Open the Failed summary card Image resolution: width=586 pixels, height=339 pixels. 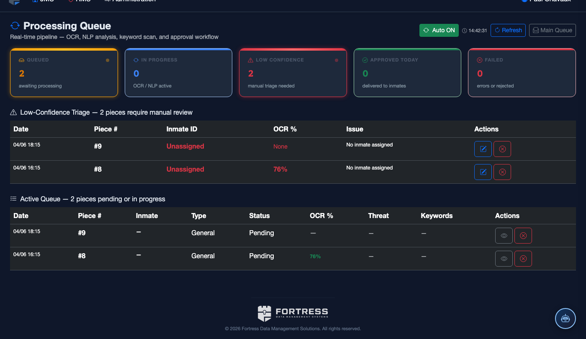pos(522,73)
